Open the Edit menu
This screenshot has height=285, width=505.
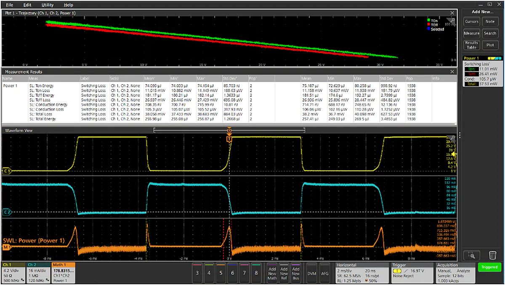click(x=27, y=5)
